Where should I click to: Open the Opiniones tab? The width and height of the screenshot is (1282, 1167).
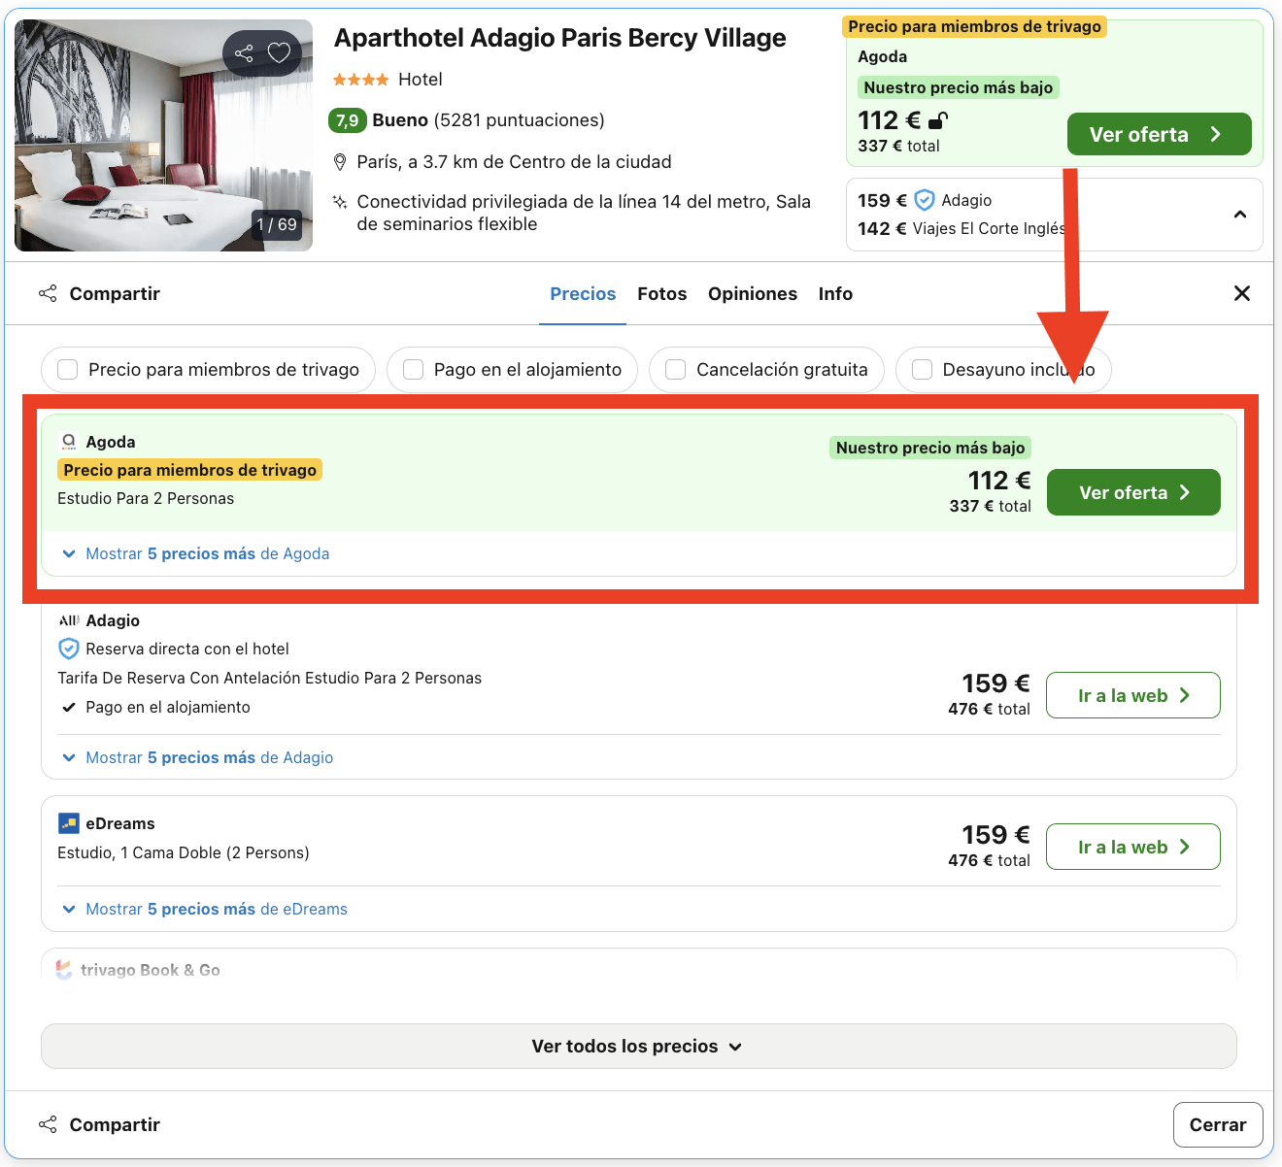(753, 293)
